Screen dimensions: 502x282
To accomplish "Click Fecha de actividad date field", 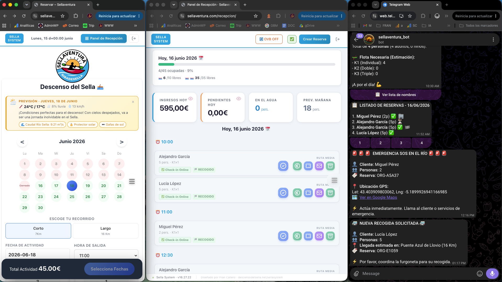I will (x=38, y=255).
